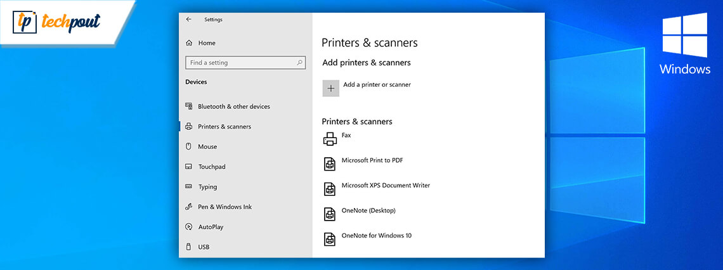Select Printers & scanners in sidebar
723x270 pixels.
tap(225, 127)
